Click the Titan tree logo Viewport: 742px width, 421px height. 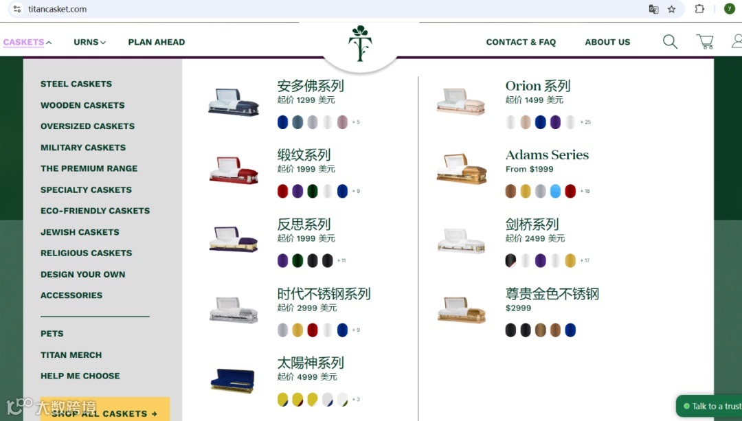[x=360, y=43]
